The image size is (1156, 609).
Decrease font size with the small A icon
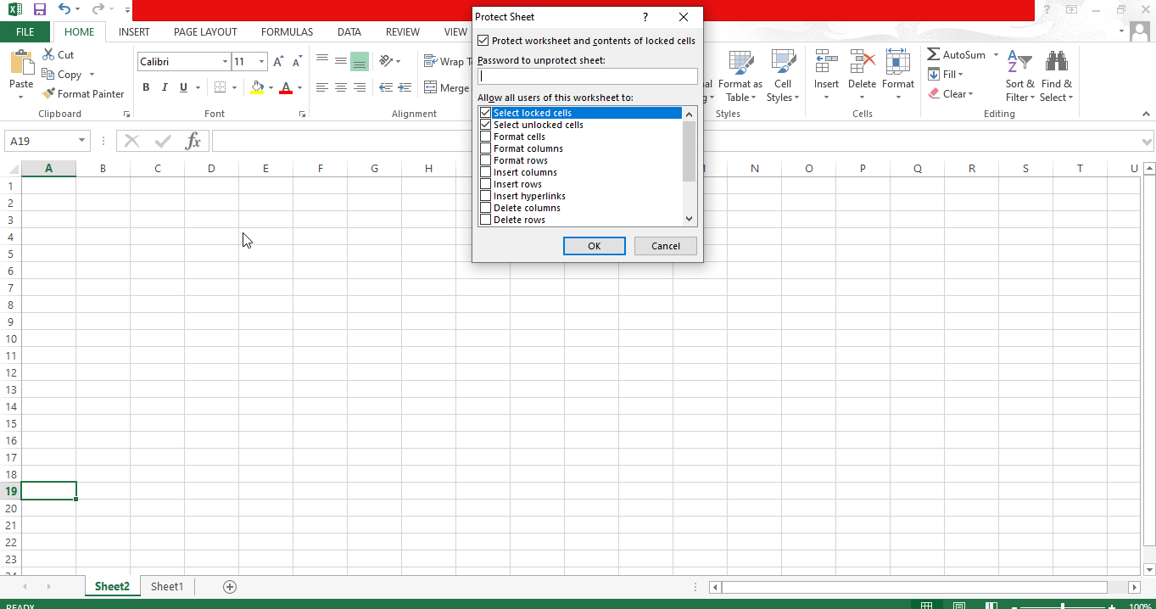tap(297, 62)
